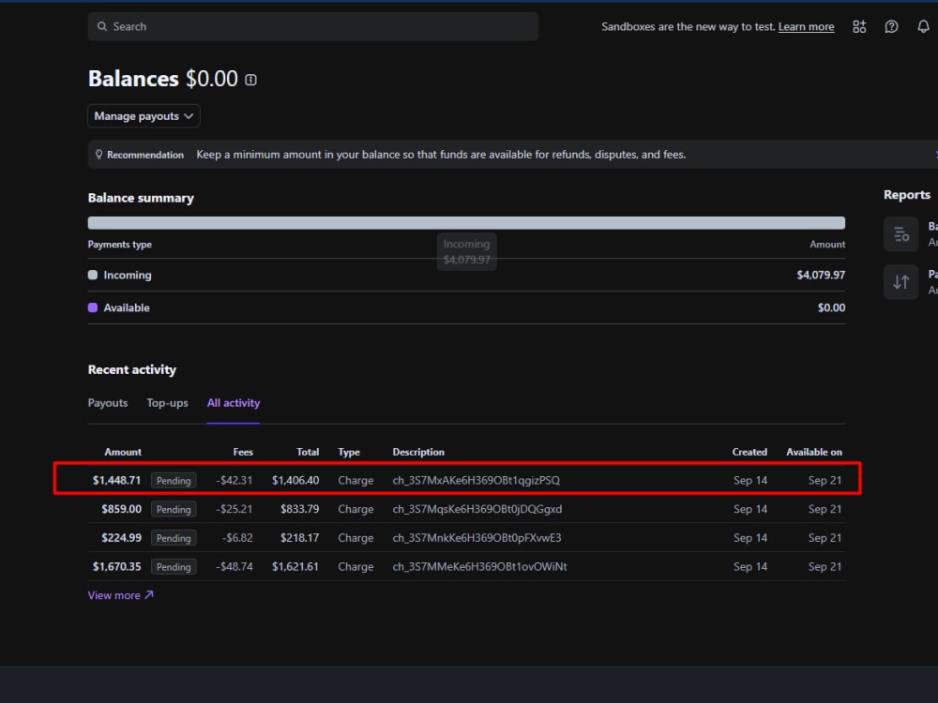Click the $1,621.61 total
This screenshot has width=938, height=703.
[x=295, y=567]
